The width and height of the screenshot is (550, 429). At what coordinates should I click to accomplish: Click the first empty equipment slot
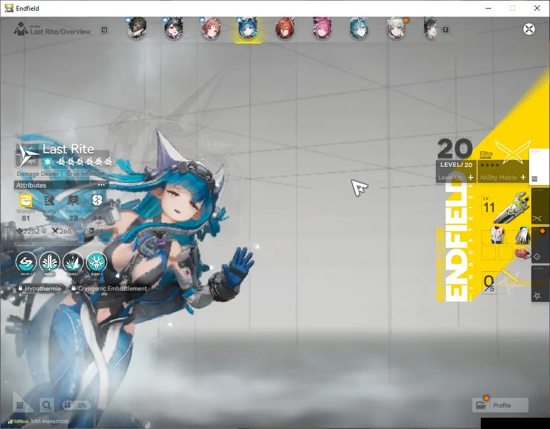tap(488, 253)
